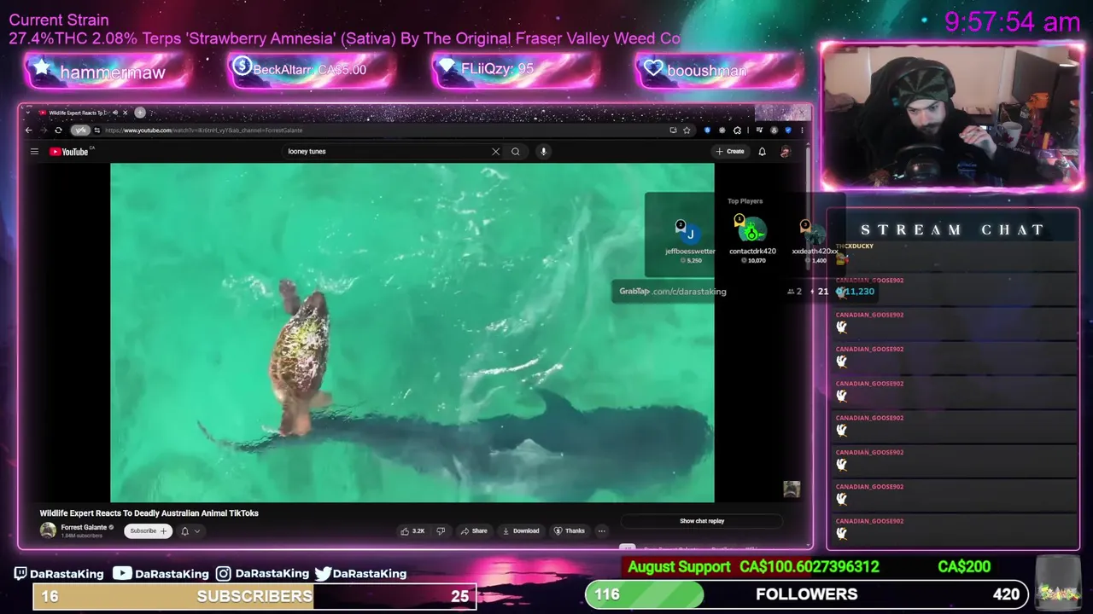The width and height of the screenshot is (1093, 614).
Task: Click the YouTube search magnifier button
Action: 516,152
